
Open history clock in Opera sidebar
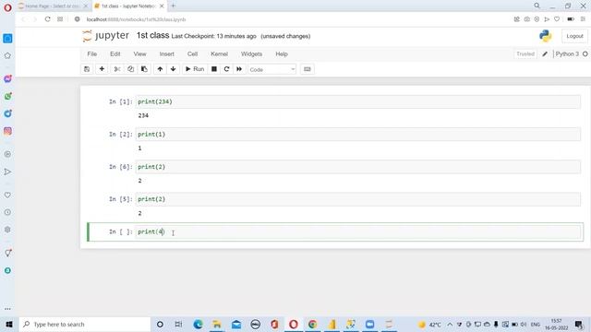click(7, 212)
